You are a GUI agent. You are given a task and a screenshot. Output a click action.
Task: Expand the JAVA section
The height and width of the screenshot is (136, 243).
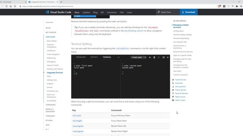(47, 125)
